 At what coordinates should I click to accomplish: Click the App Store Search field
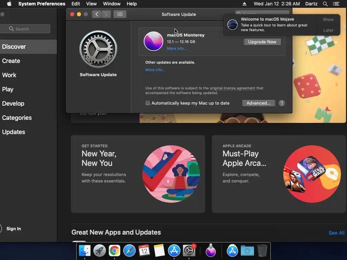pyautogui.click(x=25, y=29)
